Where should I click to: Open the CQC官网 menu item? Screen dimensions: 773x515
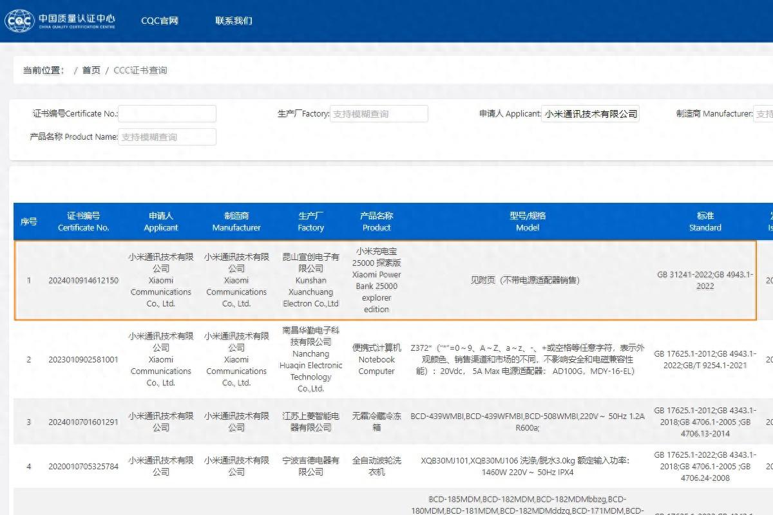tap(159, 21)
